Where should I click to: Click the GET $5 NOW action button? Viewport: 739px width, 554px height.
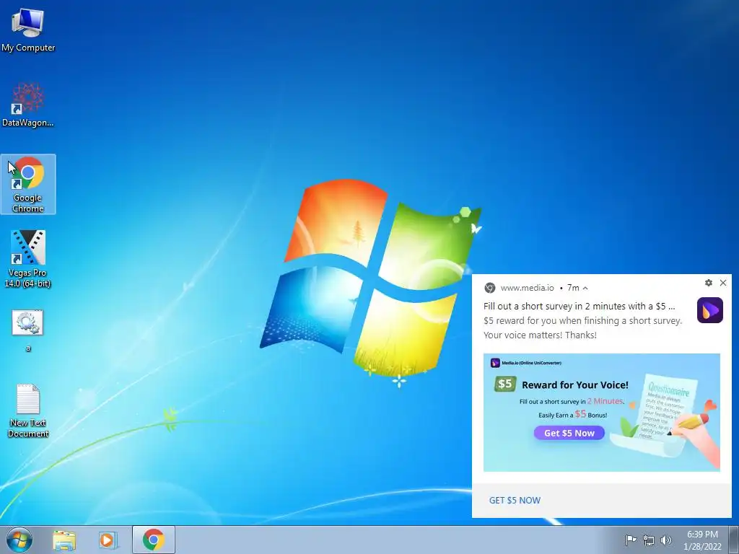point(515,501)
